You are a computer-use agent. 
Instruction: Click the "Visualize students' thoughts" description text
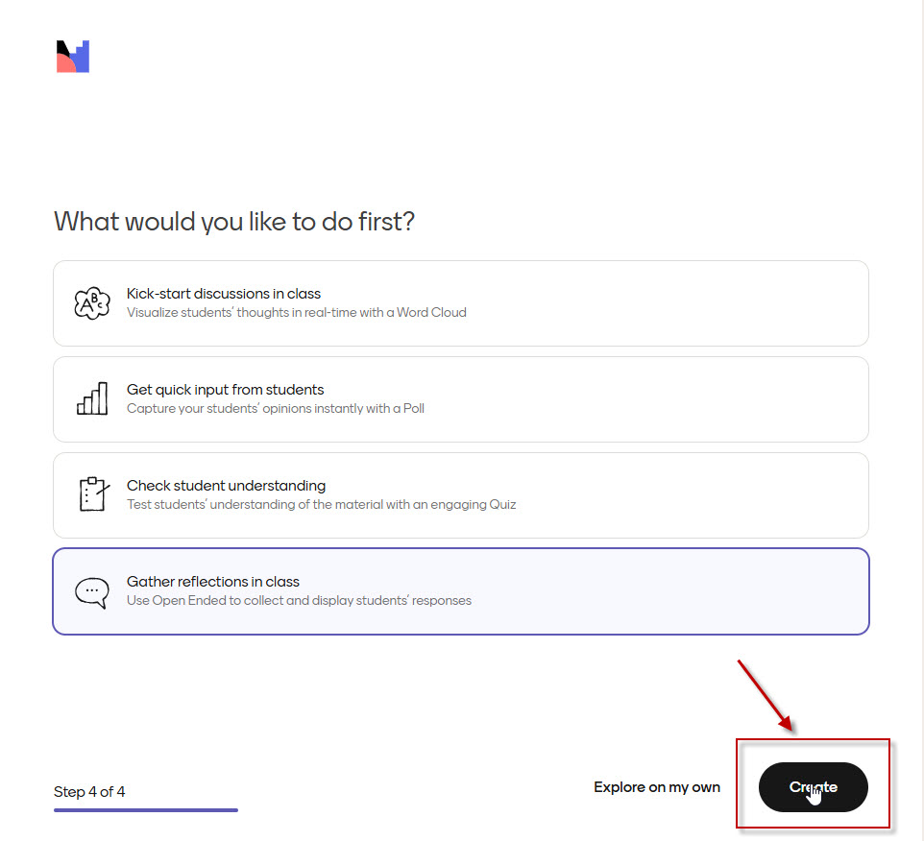(x=296, y=312)
